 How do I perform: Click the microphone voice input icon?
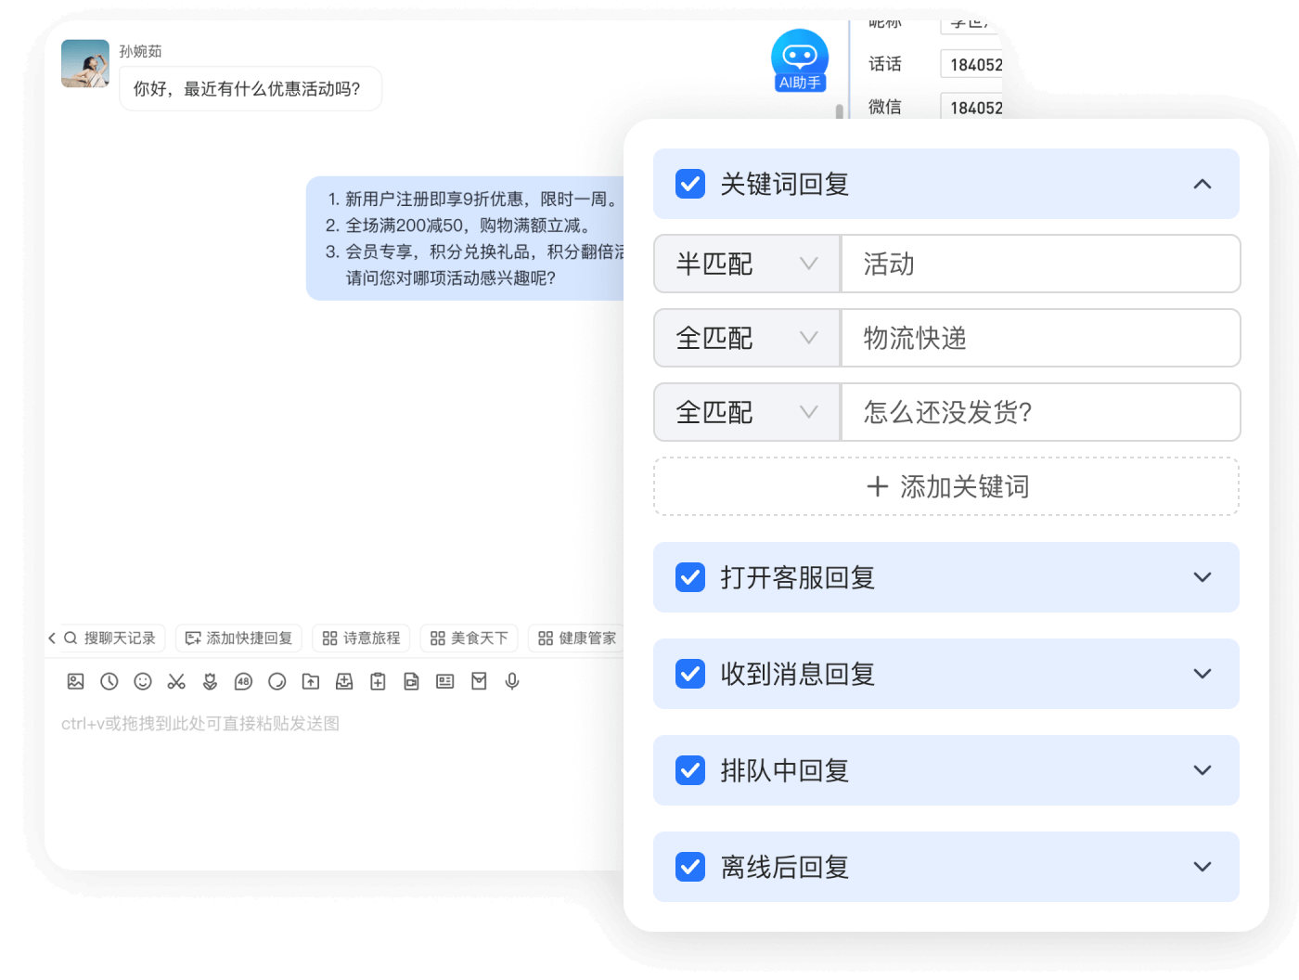512,682
